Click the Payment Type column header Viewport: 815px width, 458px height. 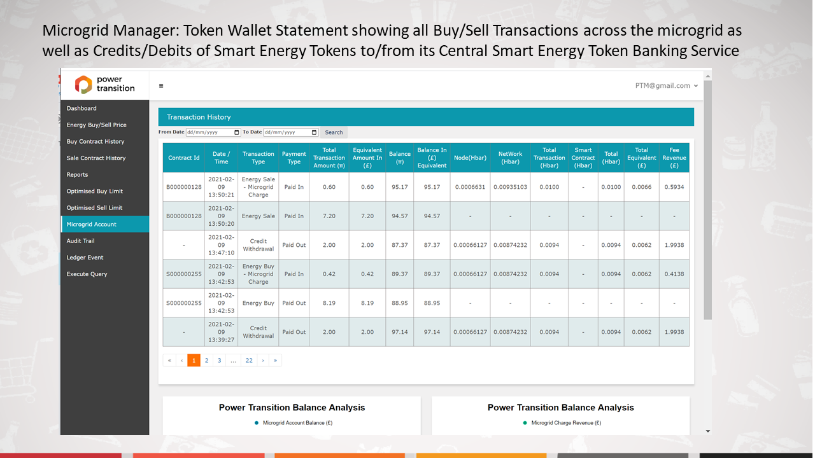(x=294, y=158)
